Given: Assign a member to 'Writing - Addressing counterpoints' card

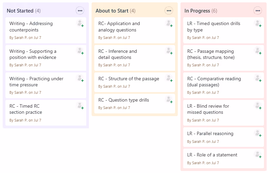Looking at the screenshot, I should pos(80,24).
